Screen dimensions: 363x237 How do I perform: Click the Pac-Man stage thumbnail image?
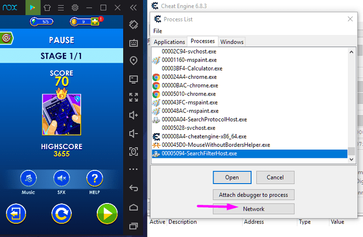coord(62,114)
